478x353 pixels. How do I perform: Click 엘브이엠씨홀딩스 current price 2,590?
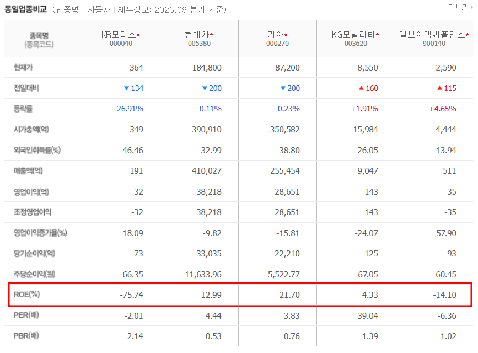tap(446, 68)
